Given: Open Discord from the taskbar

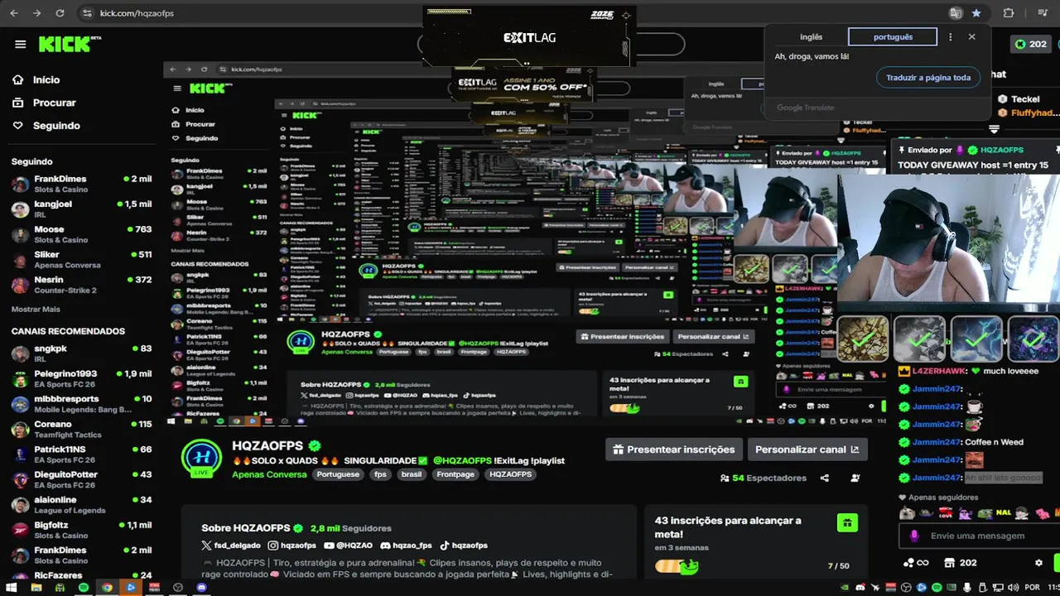Looking at the screenshot, I should click(x=201, y=587).
